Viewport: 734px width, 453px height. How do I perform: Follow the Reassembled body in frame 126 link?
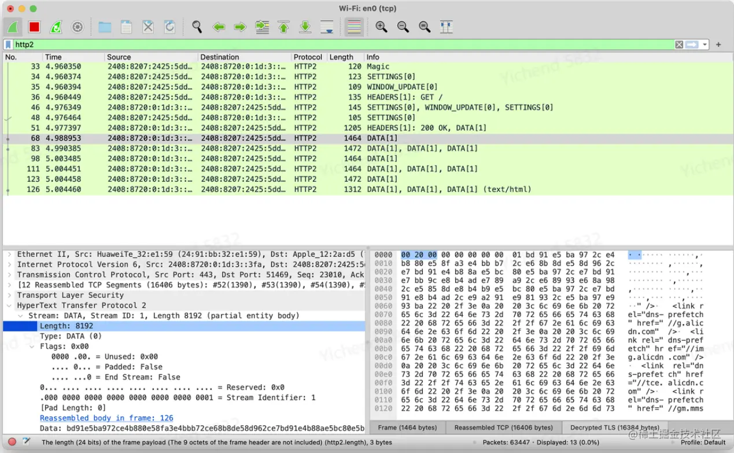[x=106, y=418]
